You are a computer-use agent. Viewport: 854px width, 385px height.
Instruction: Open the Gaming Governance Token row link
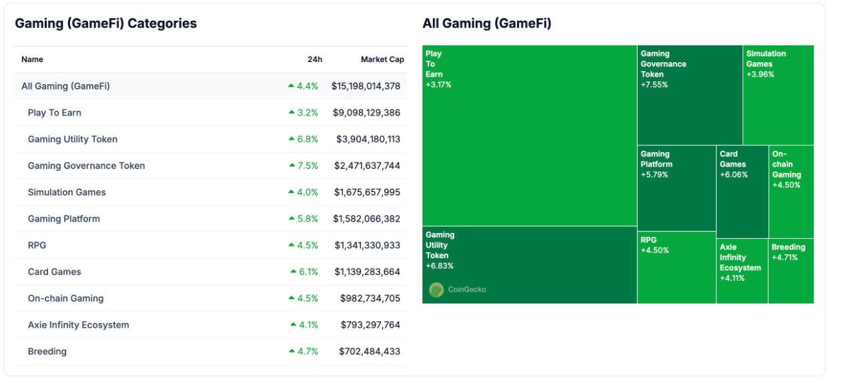[x=86, y=165]
